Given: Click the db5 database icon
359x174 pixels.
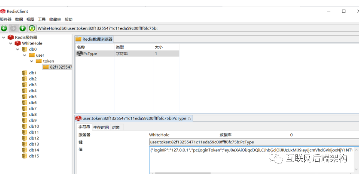Looking at the screenshot, I should click(x=25, y=97).
